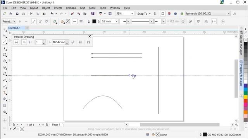
Task: Activate the green Right plane cube
Action: coord(182,14)
